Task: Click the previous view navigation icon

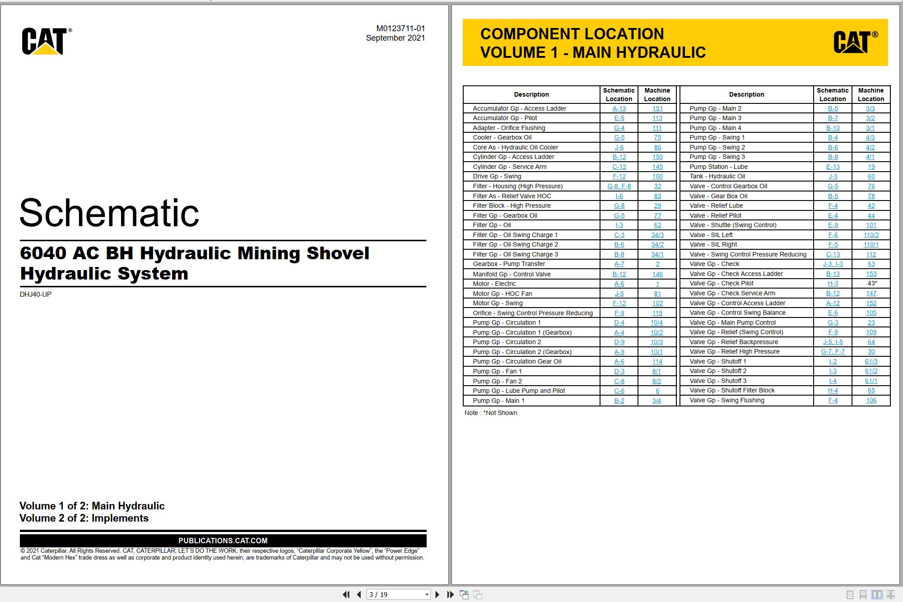Action: 464,595
